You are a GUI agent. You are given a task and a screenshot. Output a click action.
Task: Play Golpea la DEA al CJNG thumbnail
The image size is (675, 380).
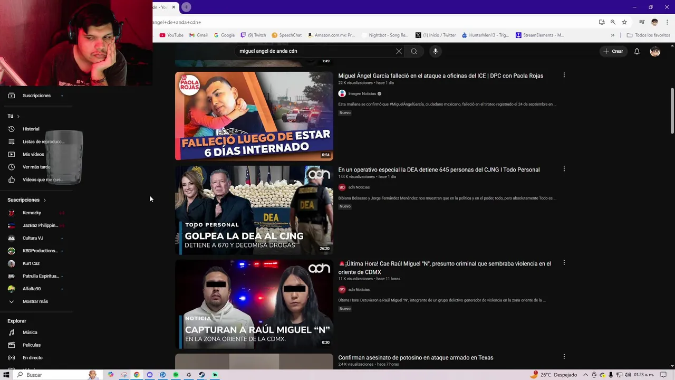(x=254, y=210)
